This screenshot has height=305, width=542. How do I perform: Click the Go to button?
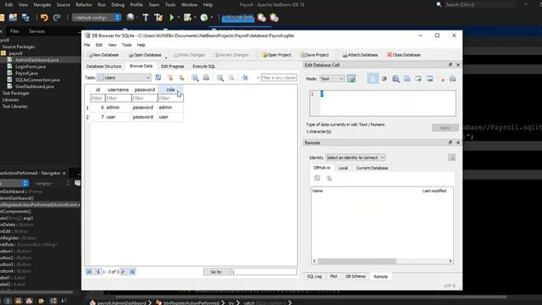pyautogui.click(x=217, y=272)
